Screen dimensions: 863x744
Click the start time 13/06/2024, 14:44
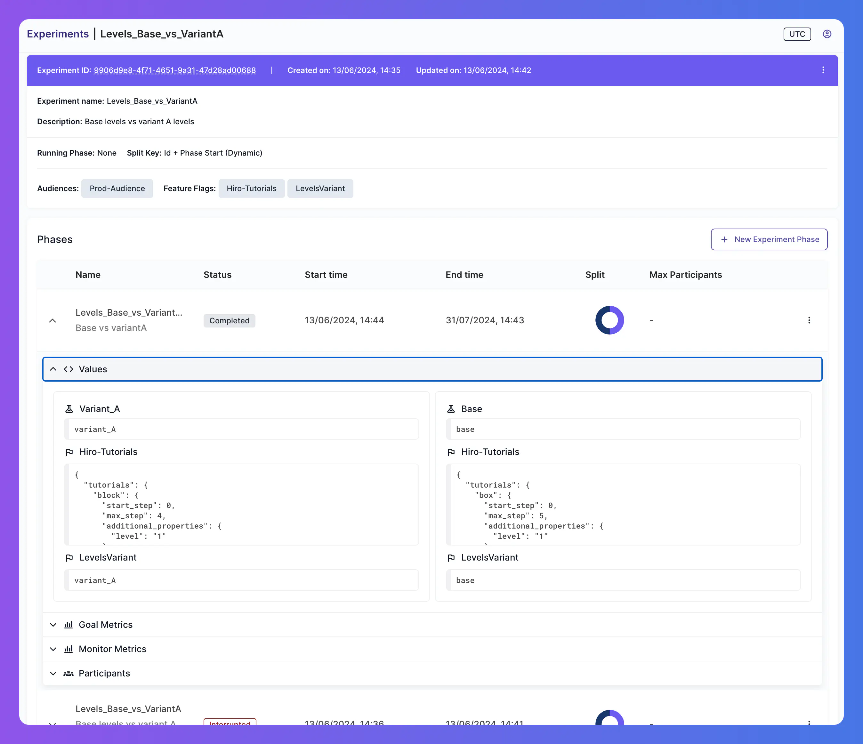[344, 320]
